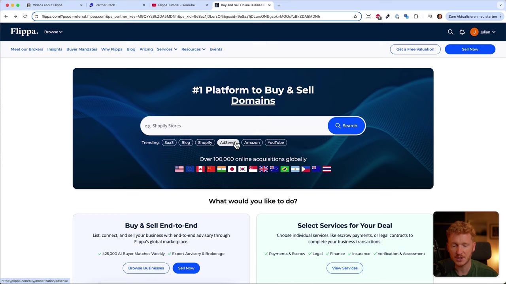The height and width of the screenshot is (284, 506).
Task: Click the United Kingdom flag icon
Action: 264,169
